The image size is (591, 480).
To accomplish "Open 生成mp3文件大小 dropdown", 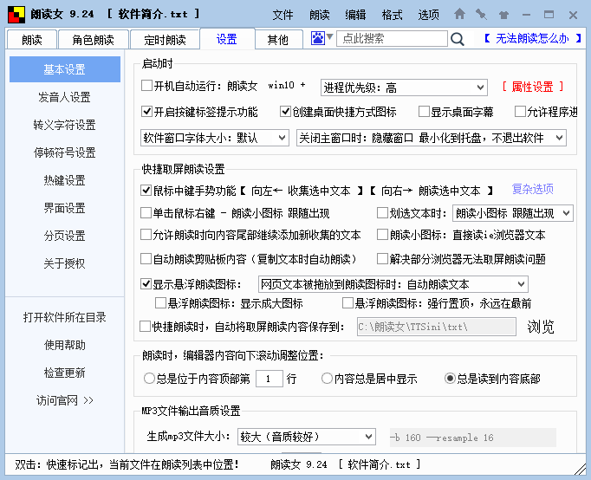I will 305,436.
